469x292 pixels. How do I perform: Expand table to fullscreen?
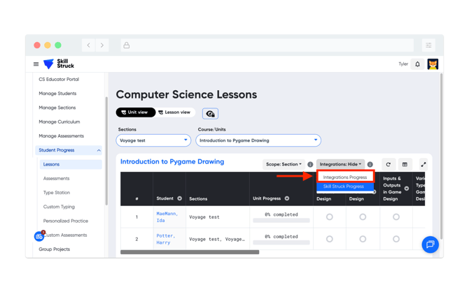[x=423, y=165]
